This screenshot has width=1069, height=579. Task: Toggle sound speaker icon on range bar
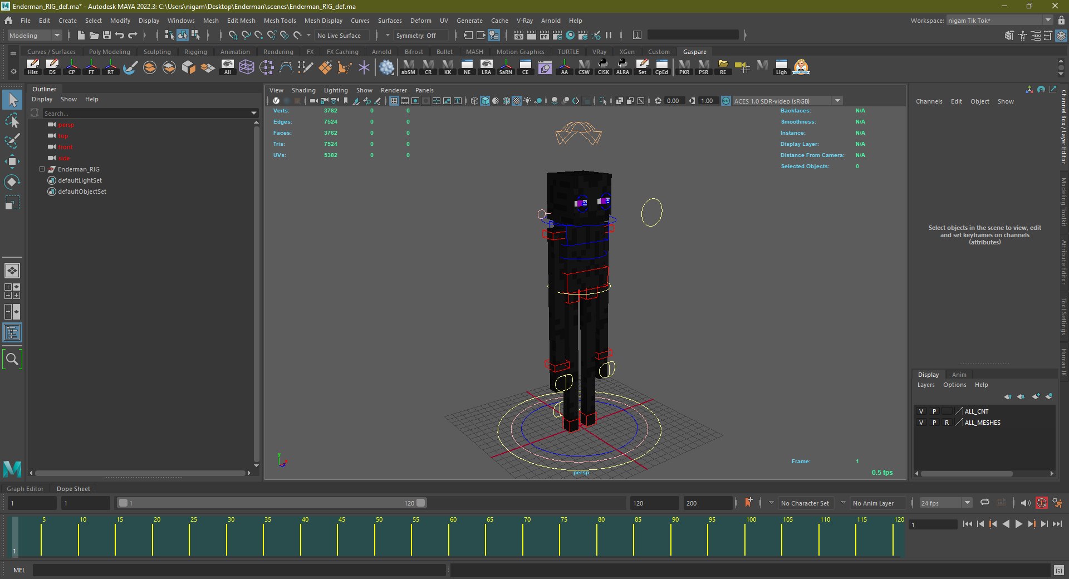[1026, 503]
